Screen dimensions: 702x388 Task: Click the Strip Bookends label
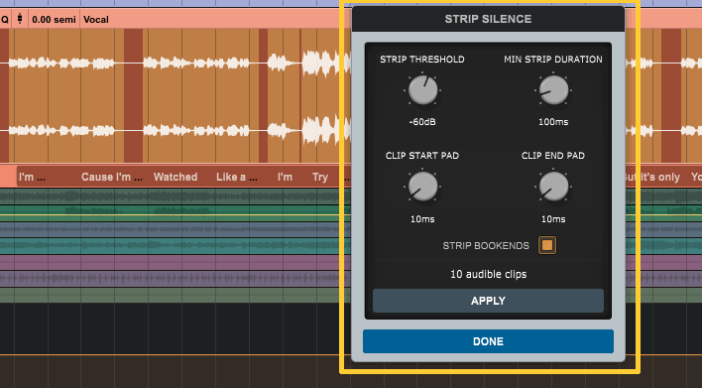[x=486, y=245]
